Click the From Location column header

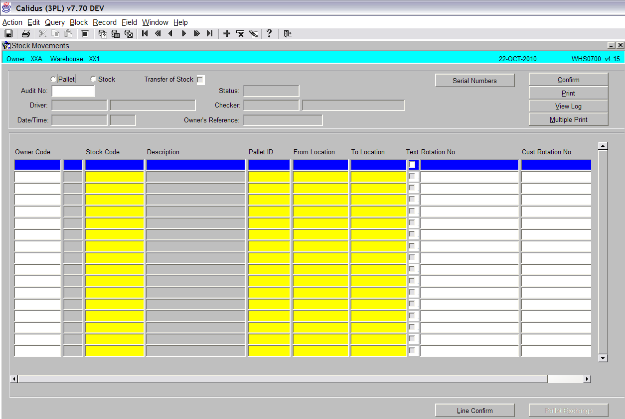[314, 152]
